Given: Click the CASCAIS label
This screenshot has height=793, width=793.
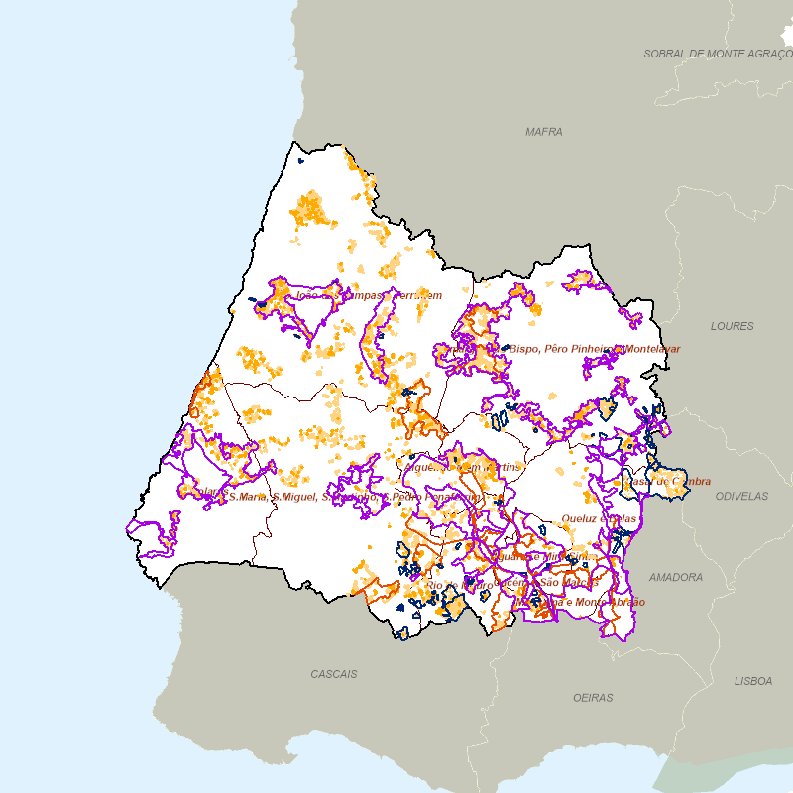Looking at the screenshot, I should (x=333, y=674).
